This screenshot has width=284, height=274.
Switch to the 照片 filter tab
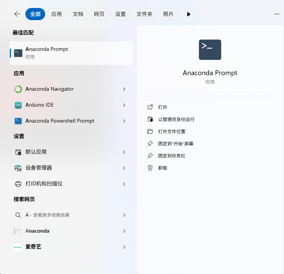click(x=168, y=14)
